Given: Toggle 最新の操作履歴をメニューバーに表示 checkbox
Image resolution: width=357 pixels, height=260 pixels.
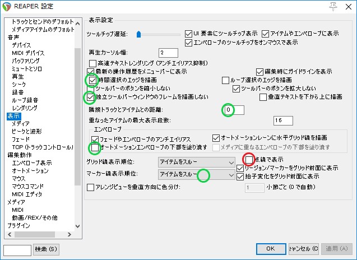Looking at the screenshot, I should (91, 72).
